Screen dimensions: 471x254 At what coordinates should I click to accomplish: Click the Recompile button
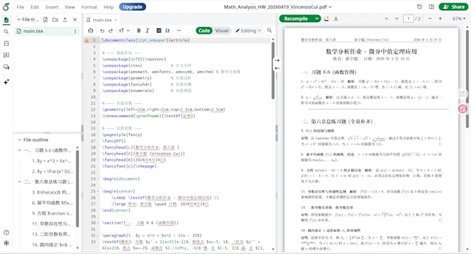[296, 19]
